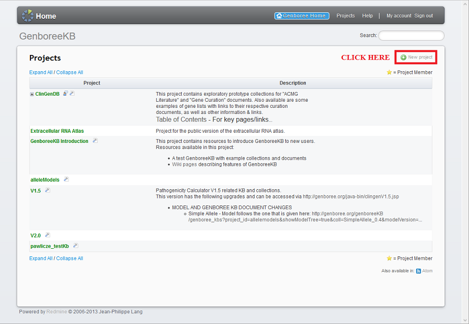The image size is (469, 324).
Task: Focus the Search input field
Action: point(411,36)
